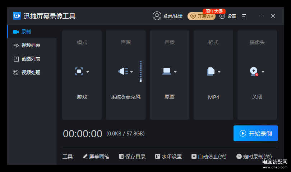The image size is (291, 172).
Task: Click the 周年大促 promotion badge
Action: pos(214,11)
